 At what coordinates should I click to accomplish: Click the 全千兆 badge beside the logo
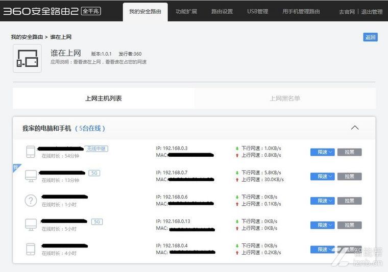pyautogui.click(x=91, y=11)
